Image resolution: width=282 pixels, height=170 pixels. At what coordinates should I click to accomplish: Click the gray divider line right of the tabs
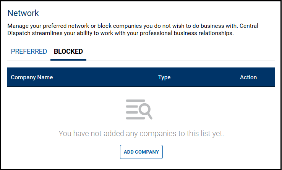[183, 61]
